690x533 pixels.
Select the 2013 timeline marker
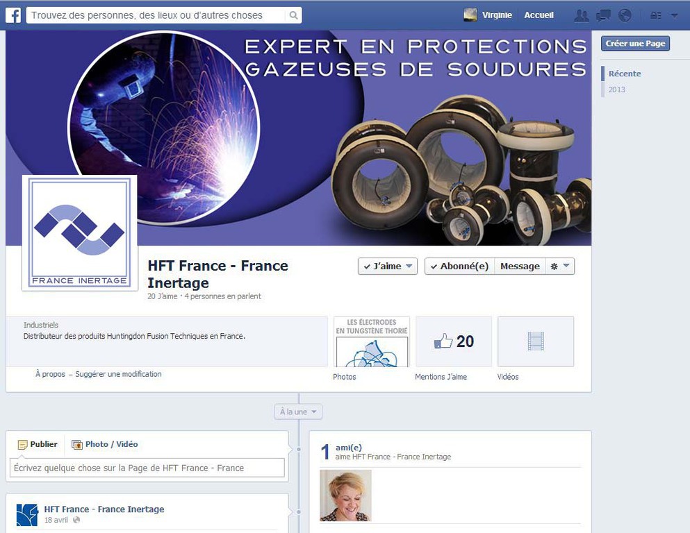click(x=616, y=90)
